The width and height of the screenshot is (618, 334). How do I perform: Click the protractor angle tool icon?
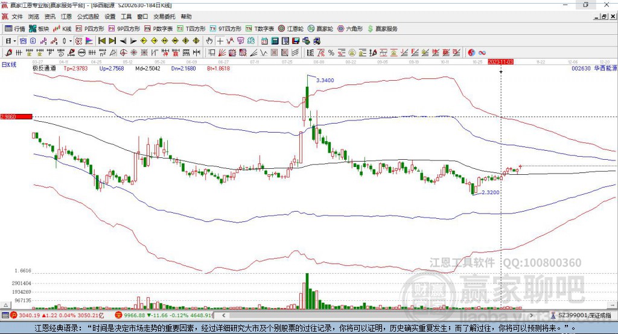click(113, 52)
